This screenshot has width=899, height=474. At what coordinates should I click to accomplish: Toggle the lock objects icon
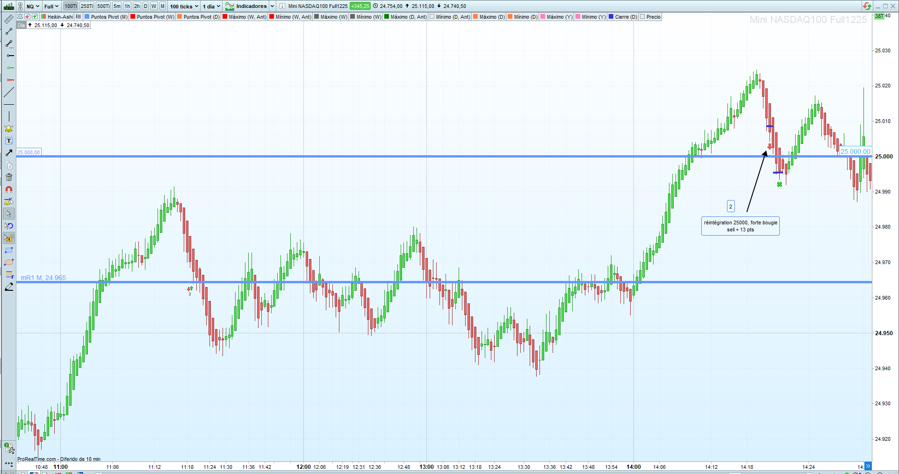pyautogui.click(x=9, y=238)
